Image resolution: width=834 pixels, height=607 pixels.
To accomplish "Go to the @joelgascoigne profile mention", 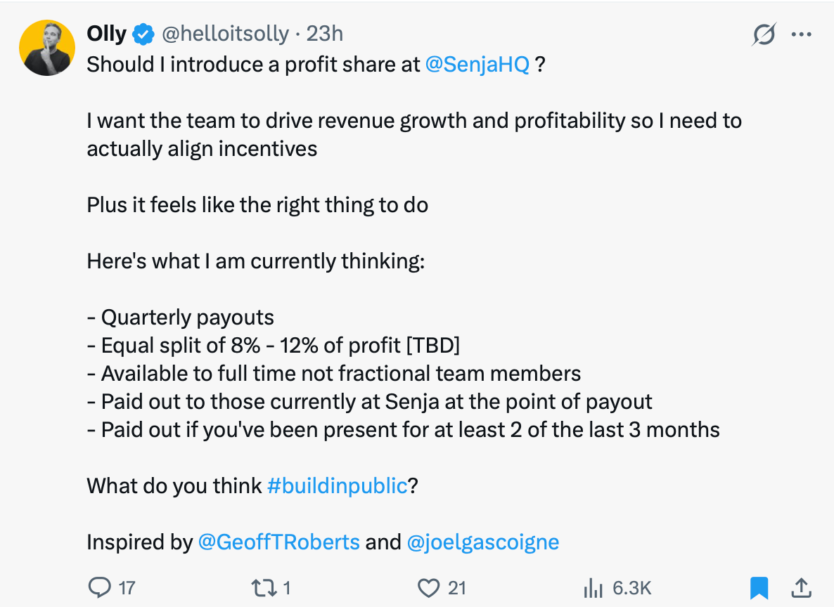I will point(483,542).
